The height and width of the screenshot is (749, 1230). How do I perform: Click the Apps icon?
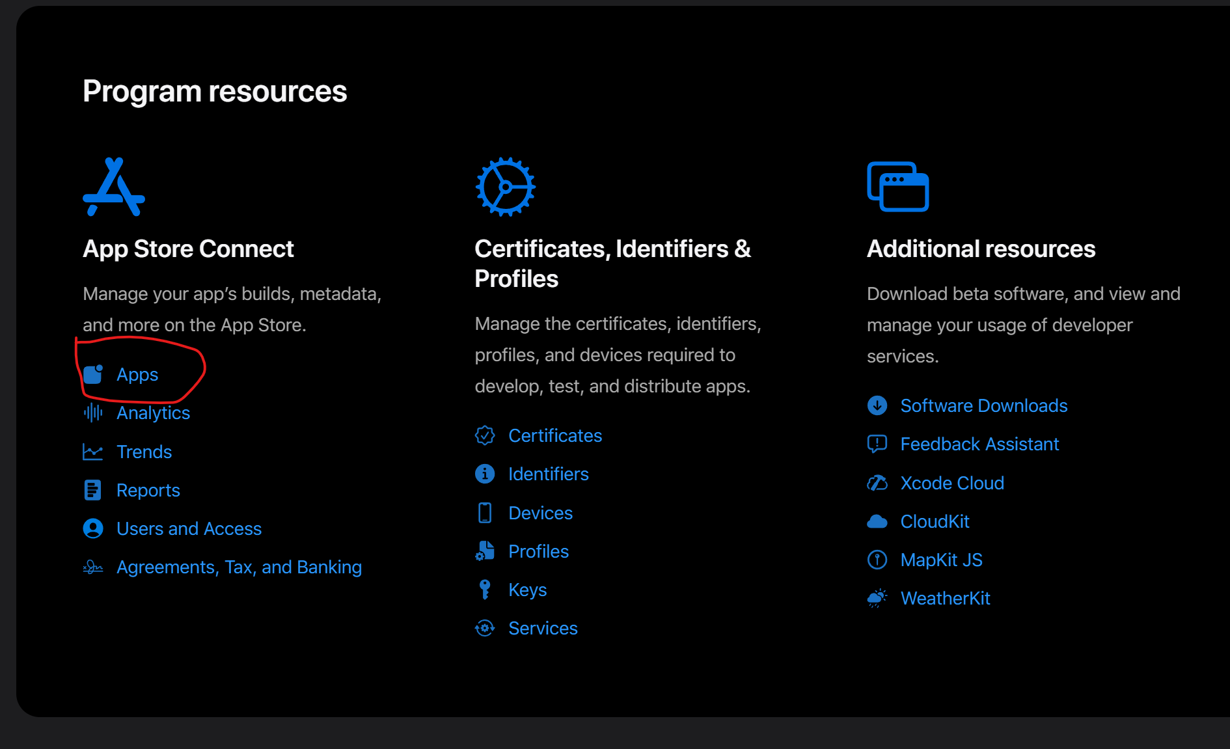point(93,374)
